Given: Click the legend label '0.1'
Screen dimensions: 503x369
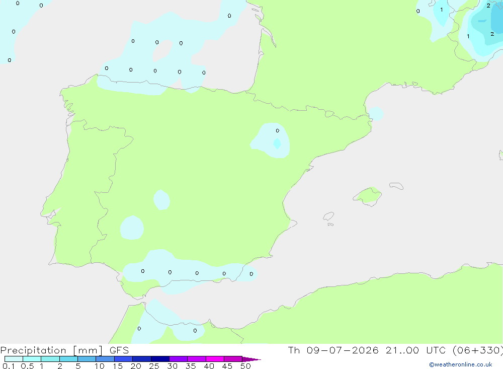Looking at the screenshot, I should (9, 366).
